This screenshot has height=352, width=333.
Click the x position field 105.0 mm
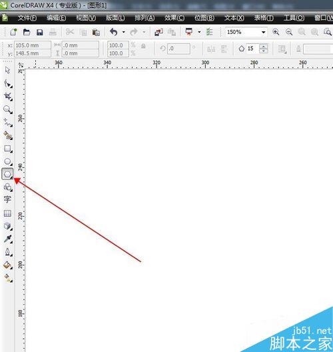point(33,45)
